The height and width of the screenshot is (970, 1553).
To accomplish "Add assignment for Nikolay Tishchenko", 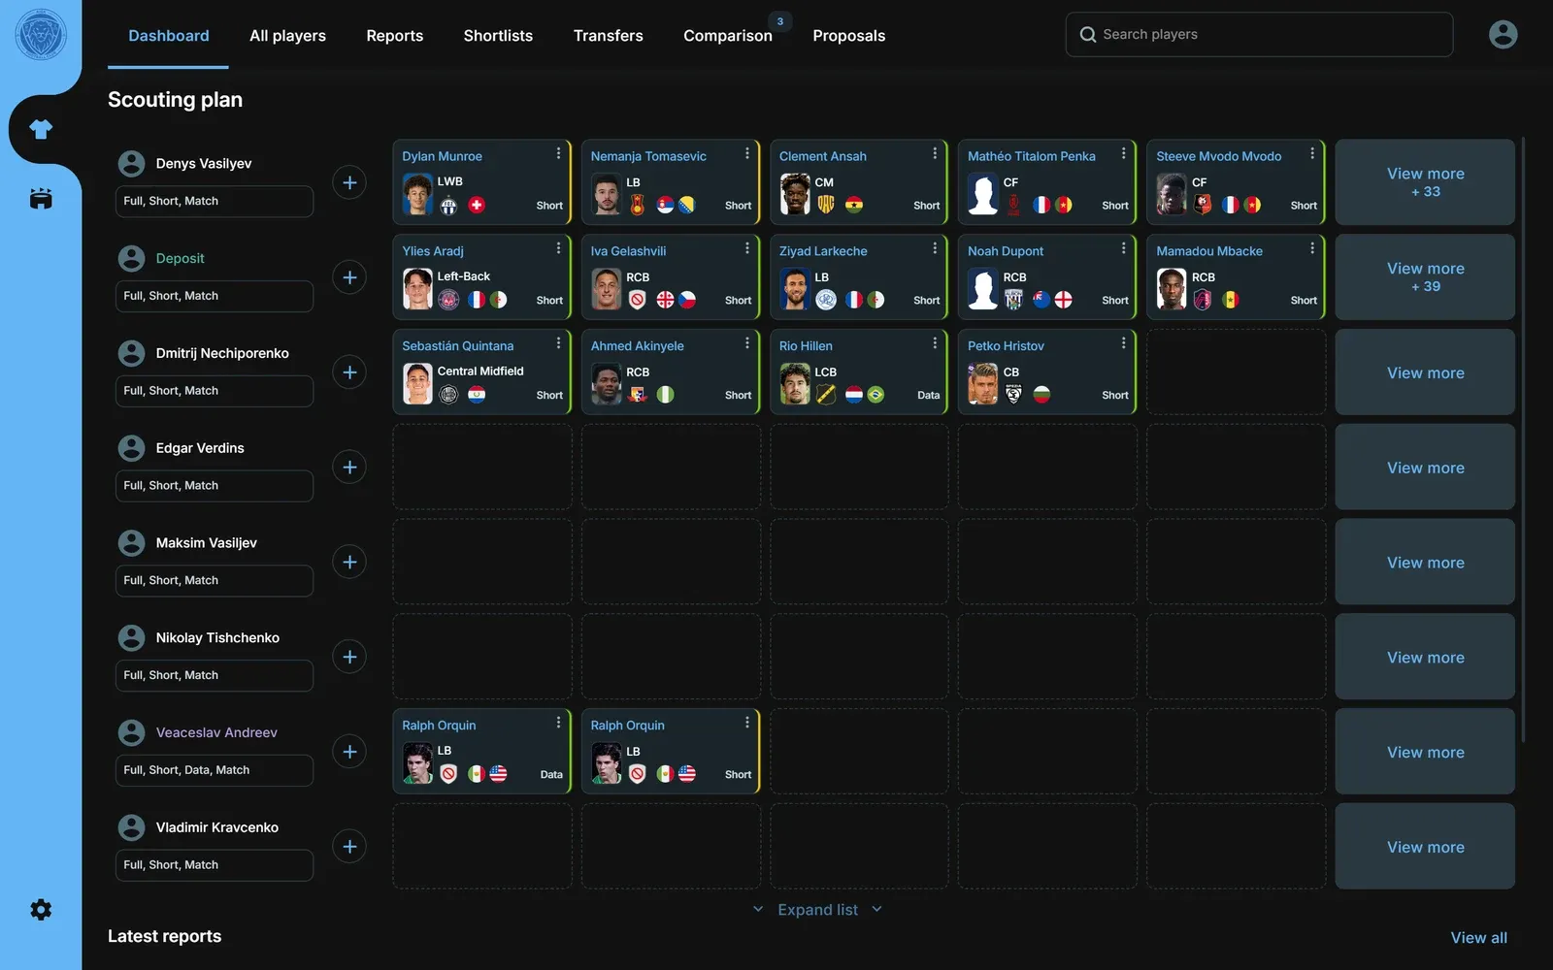I will click(349, 657).
